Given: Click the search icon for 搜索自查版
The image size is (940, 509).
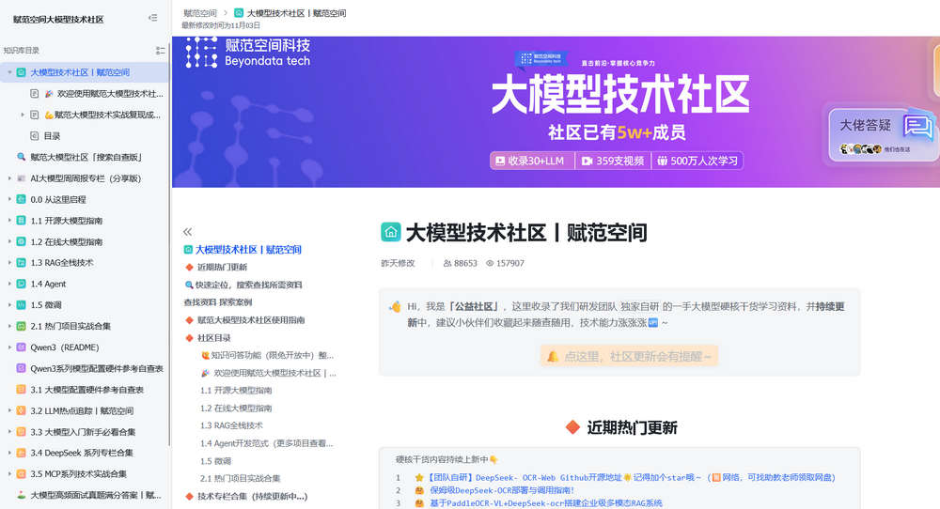Looking at the screenshot, I should 21,157.
